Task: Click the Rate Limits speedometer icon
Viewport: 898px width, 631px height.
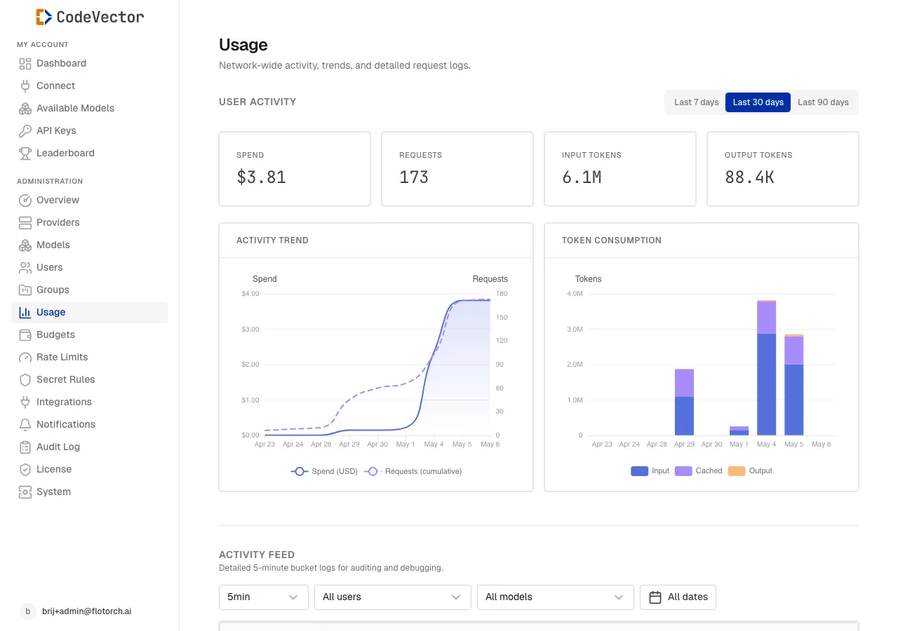Action: [x=25, y=357]
